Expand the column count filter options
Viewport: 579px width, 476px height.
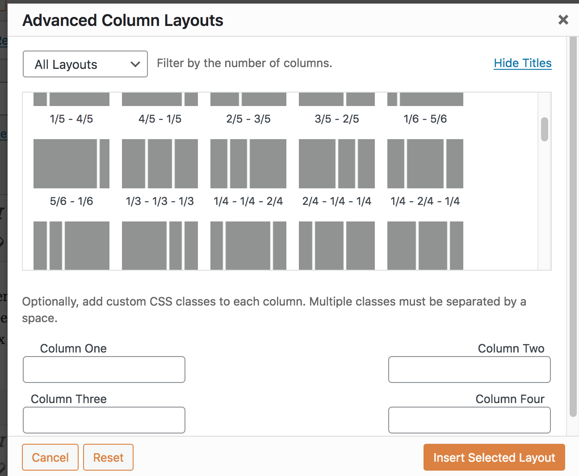coord(85,64)
